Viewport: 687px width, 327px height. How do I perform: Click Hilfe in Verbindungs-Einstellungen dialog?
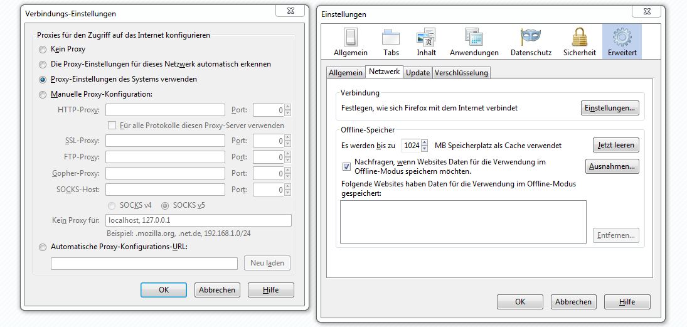(271, 290)
